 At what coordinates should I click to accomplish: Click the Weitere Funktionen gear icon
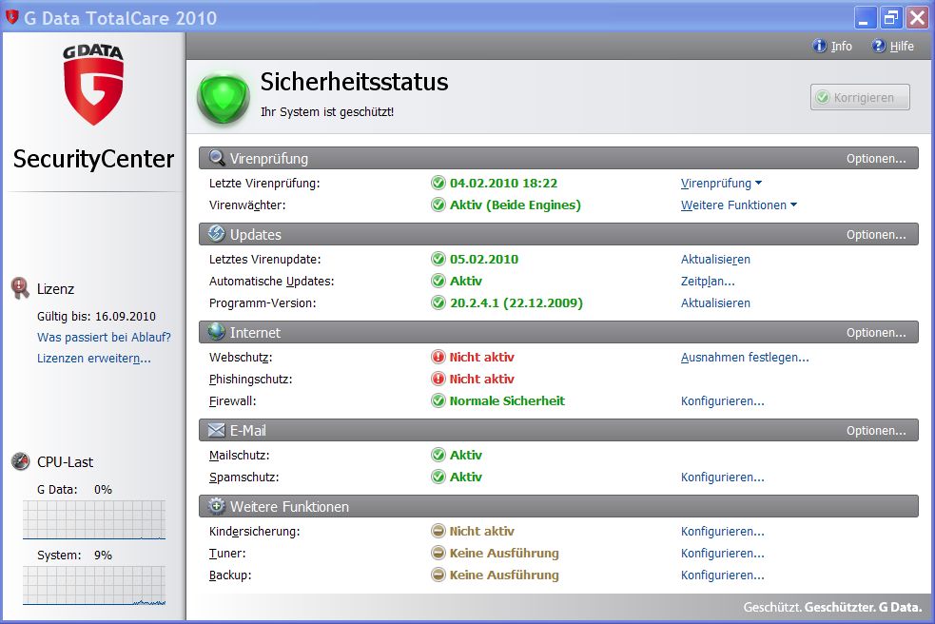pos(217,507)
